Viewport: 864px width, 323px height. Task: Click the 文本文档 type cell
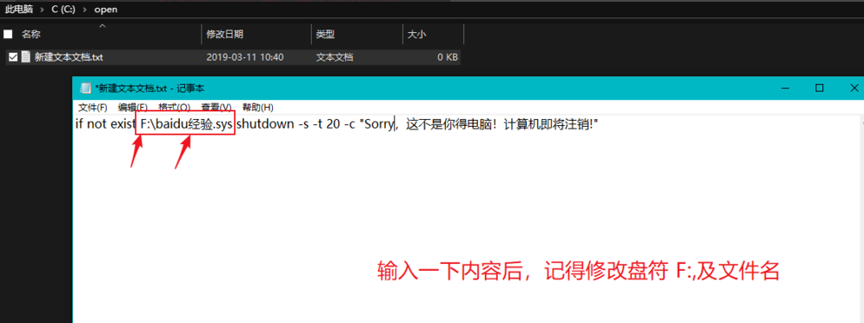pyautogui.click(x=335, y=56)
